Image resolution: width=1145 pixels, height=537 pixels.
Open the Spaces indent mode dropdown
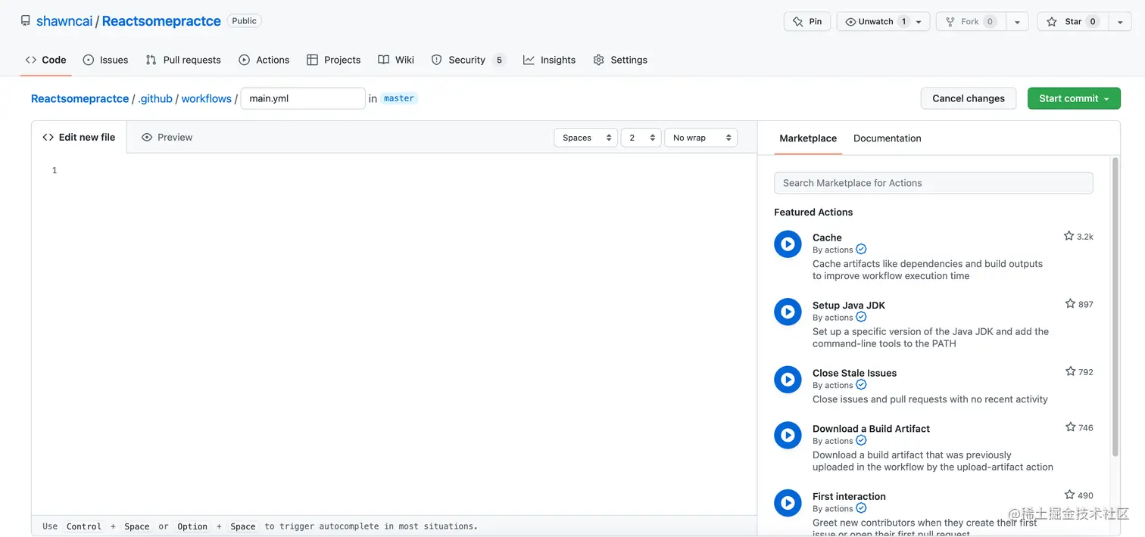pyautogui.click(x=585, y=138)
